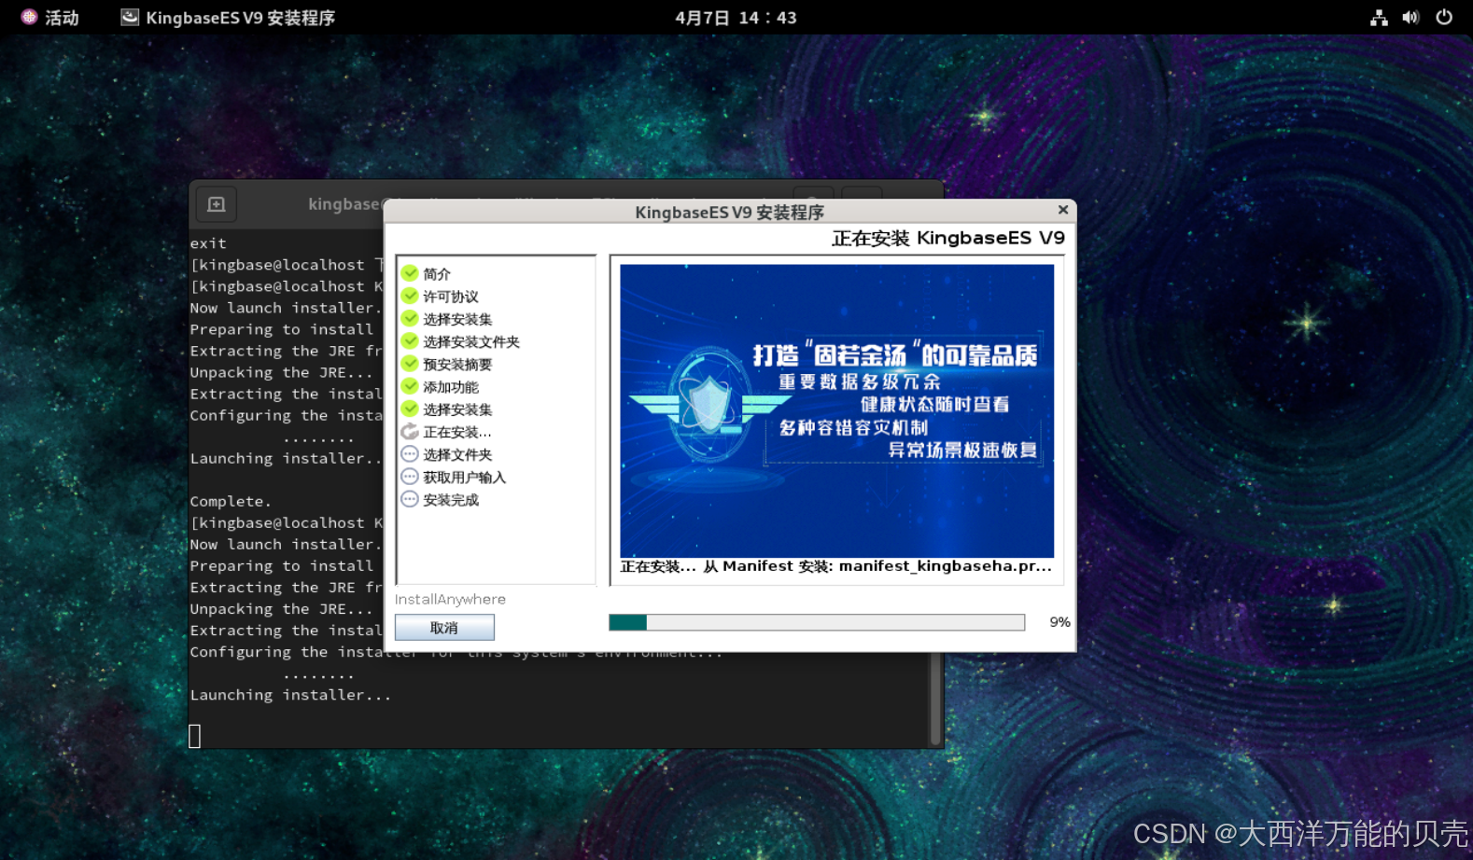Viewport: 1473px width, 860px height.
Task: Select the 获取用户输入 step label
Action: [x=464, y=478]
